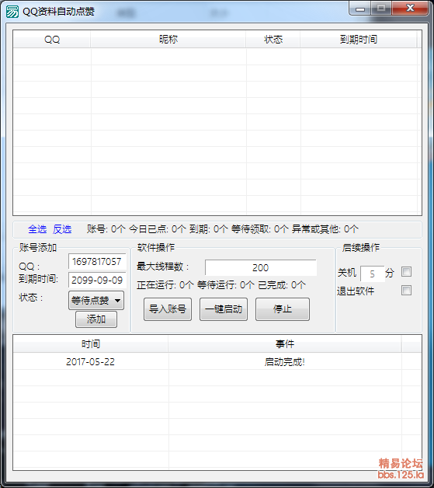Click the 状态 column header
Viewport: 434px width, 488px height.
(273, 39)
